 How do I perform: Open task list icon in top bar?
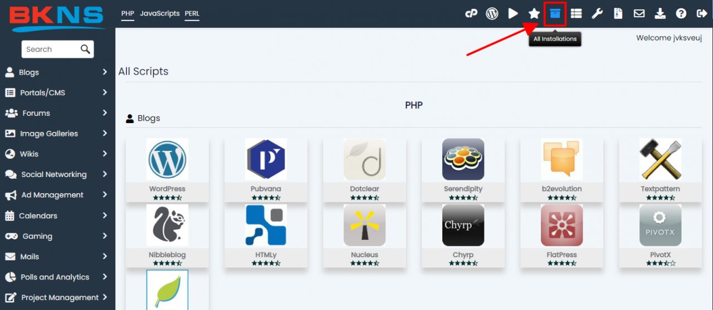tap(577, 13)
